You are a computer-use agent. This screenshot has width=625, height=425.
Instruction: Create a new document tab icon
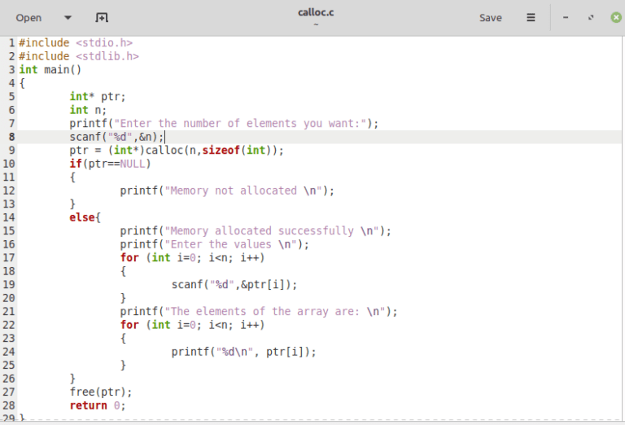pos(102,18)
